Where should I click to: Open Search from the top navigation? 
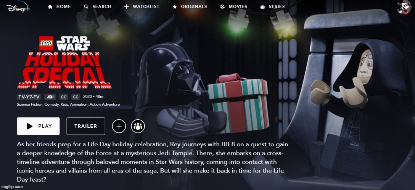tap(97, 6)
